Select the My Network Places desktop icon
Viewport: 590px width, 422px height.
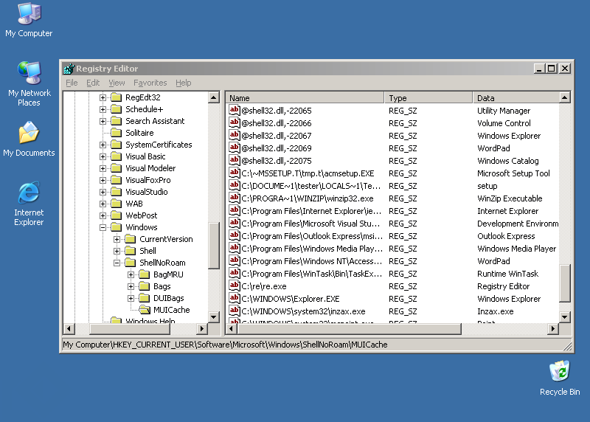point(29,84)
